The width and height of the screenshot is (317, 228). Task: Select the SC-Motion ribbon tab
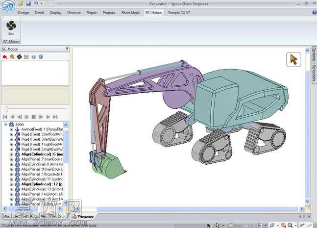(x=153, y=13)
